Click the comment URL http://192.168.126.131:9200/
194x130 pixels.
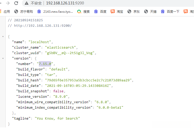[x=43, y=26]
